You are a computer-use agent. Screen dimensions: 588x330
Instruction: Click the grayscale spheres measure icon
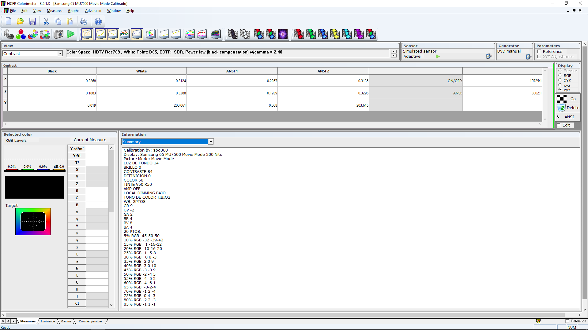coord(9,34)
